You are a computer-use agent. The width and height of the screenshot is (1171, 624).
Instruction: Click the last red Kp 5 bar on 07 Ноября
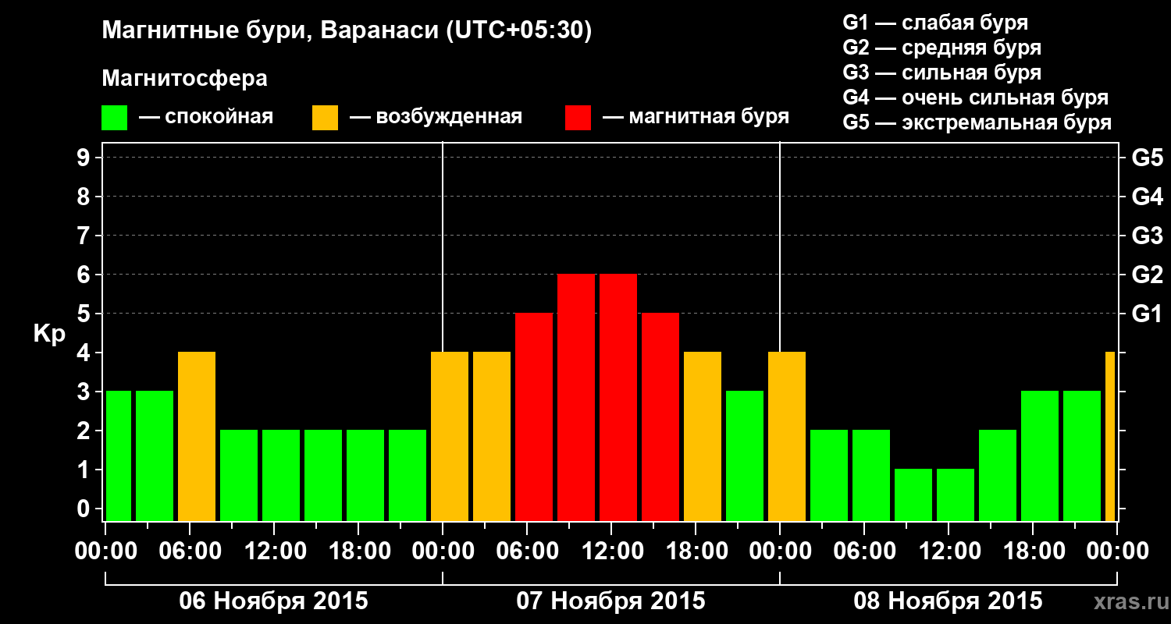(x=660, y=417)
